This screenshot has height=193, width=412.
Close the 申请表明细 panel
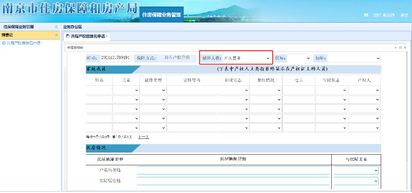[x=405, y=48]
